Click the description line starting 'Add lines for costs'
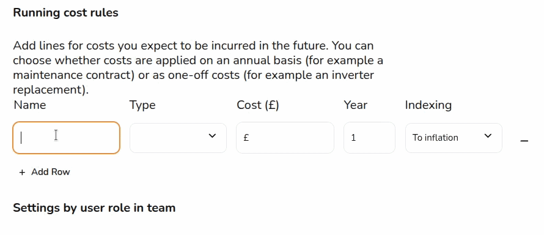 click(x=193, y=46)
